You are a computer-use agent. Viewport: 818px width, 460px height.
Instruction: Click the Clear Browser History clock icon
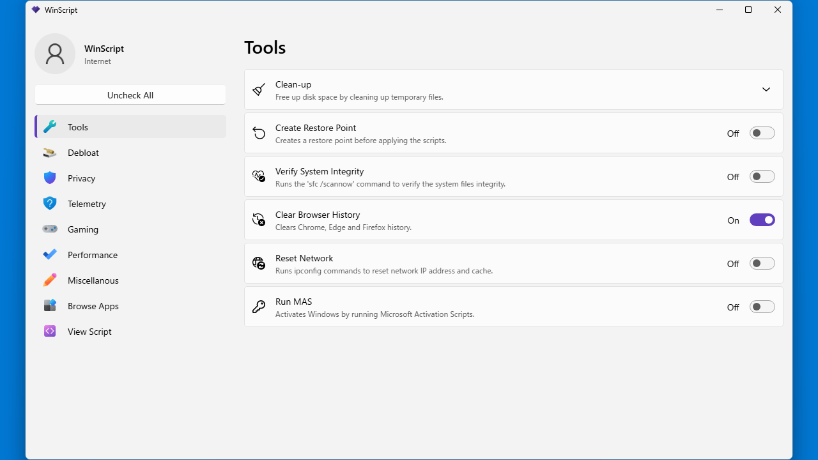tap(259, 220)
